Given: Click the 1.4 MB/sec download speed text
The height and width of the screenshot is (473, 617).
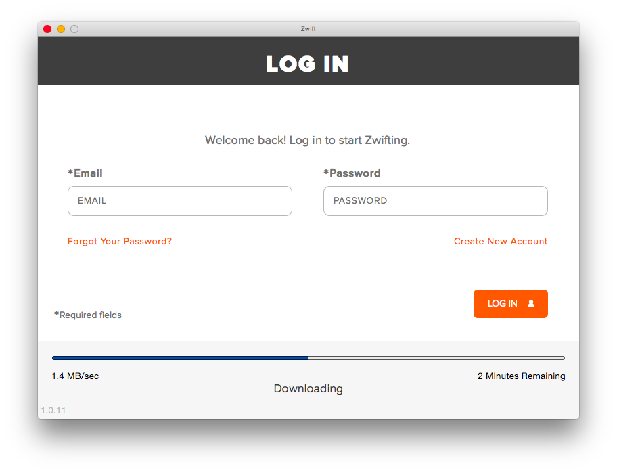Looking at the screenshot, I should click(75, 376).
